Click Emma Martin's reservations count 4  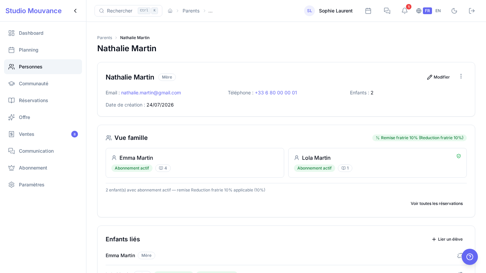click(163, 168)
